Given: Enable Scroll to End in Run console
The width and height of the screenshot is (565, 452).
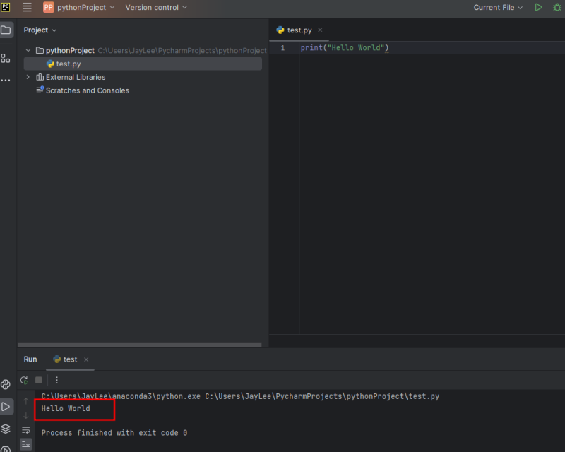Looking at the screenshot, I should click(x=26, y=444).
